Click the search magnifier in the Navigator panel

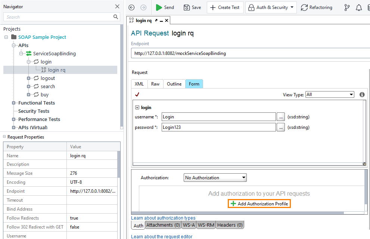[x=115, y=17]
